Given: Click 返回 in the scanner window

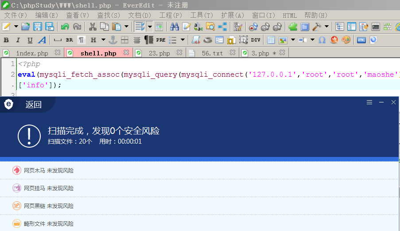Looking at the screenshot, I should [x=33, y=105].
